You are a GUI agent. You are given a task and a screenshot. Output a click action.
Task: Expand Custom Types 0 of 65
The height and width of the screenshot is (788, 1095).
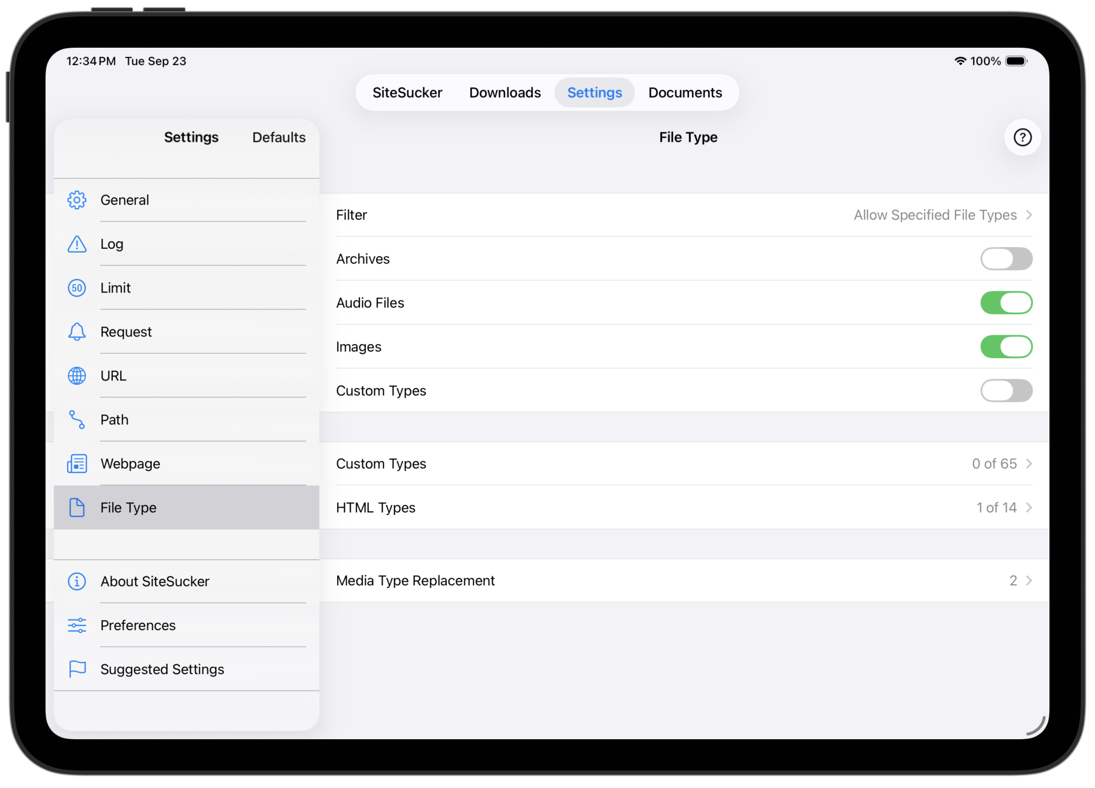tap(684, 464)
